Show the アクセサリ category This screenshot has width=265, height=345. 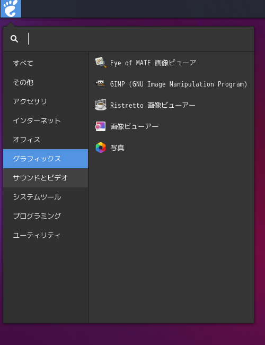click(x=46, y=101)
